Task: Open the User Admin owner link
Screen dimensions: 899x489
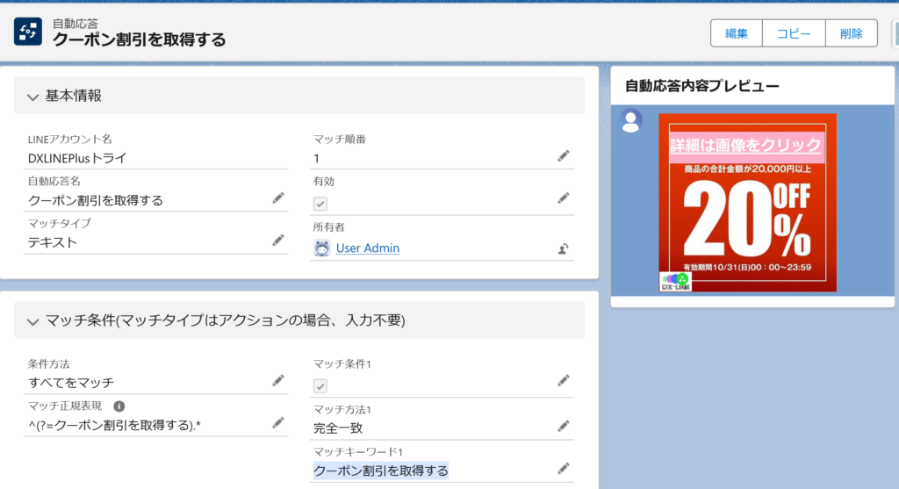Action: point(367,248)
